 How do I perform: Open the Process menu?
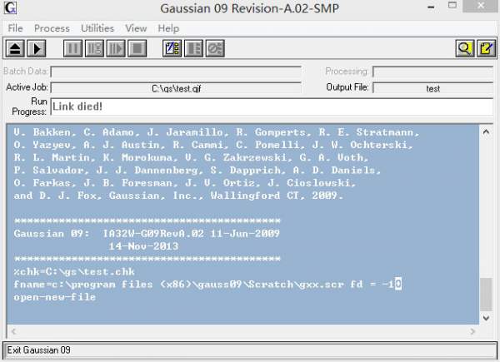(52, 28)
